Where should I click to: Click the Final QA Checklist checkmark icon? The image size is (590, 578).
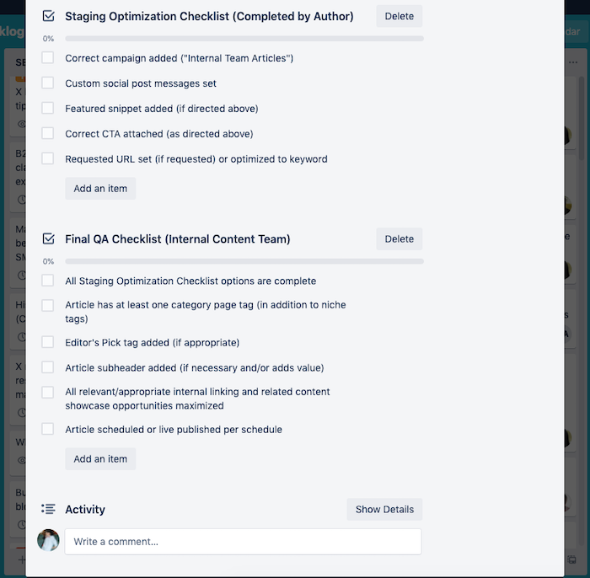click(49, 238)
